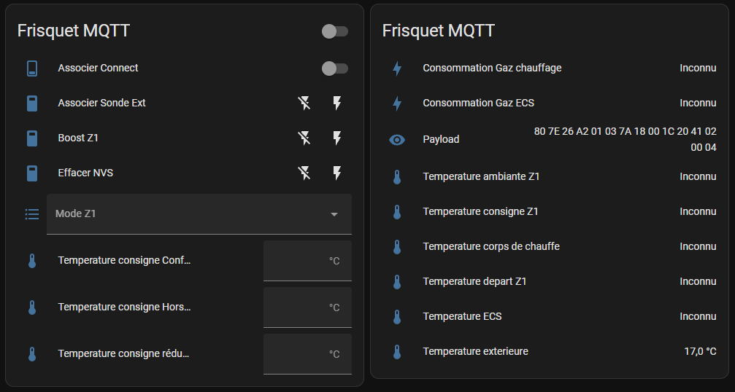Click the Payload eye icon
Viewport: 735px width, 392px height.
click(397, 139)
